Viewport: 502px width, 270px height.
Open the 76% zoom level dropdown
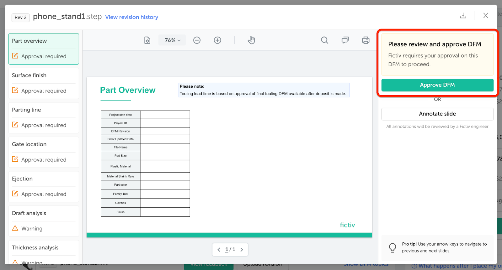pyautogui.click(x=173, y=40)
